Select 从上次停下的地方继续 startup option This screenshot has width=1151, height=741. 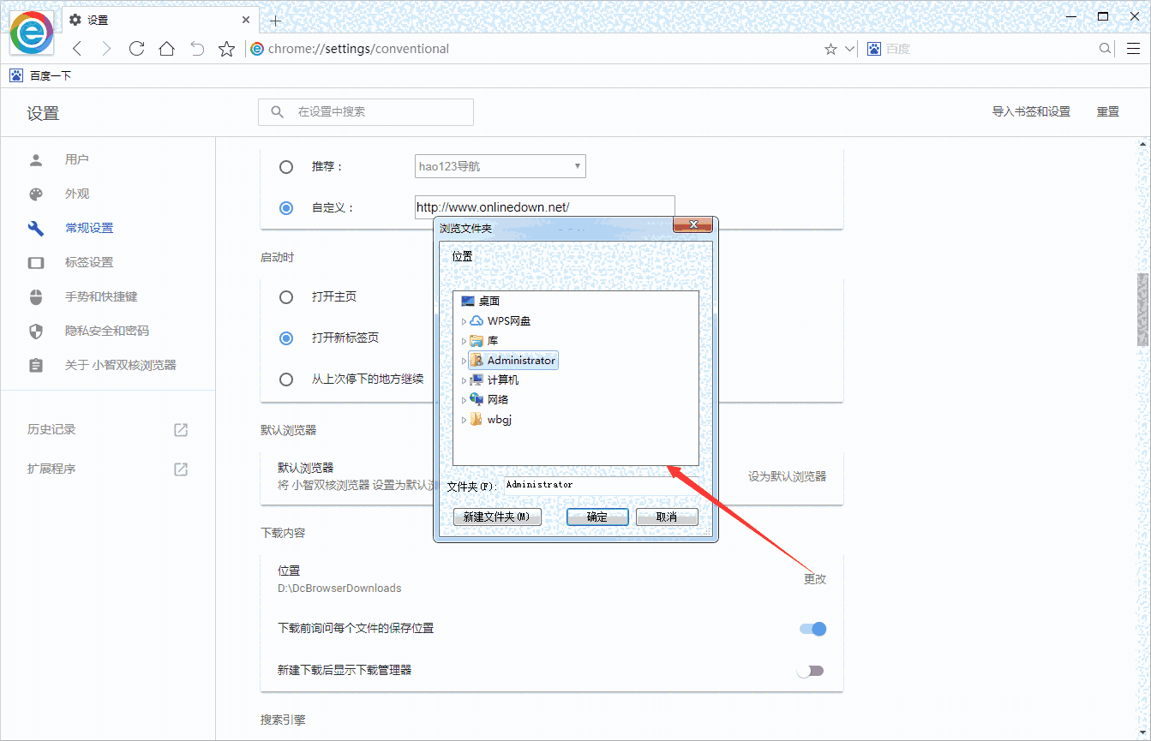click(x=285, y=379)
